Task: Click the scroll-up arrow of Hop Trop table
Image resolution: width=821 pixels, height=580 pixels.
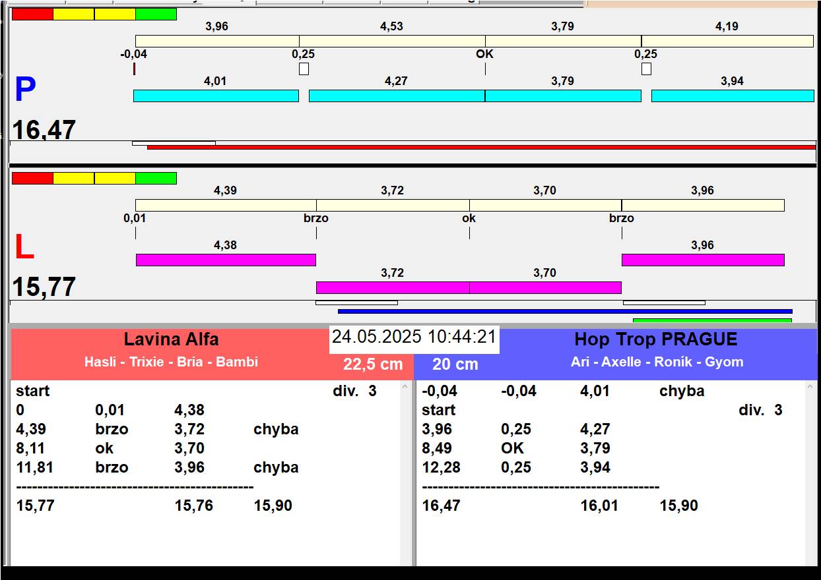Action: click(x=810, y=388)
